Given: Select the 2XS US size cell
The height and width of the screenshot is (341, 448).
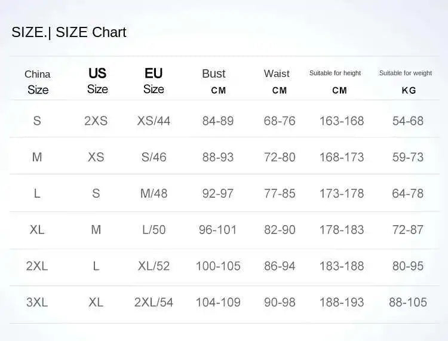Looking at the screenshot, I should point(96,121).
